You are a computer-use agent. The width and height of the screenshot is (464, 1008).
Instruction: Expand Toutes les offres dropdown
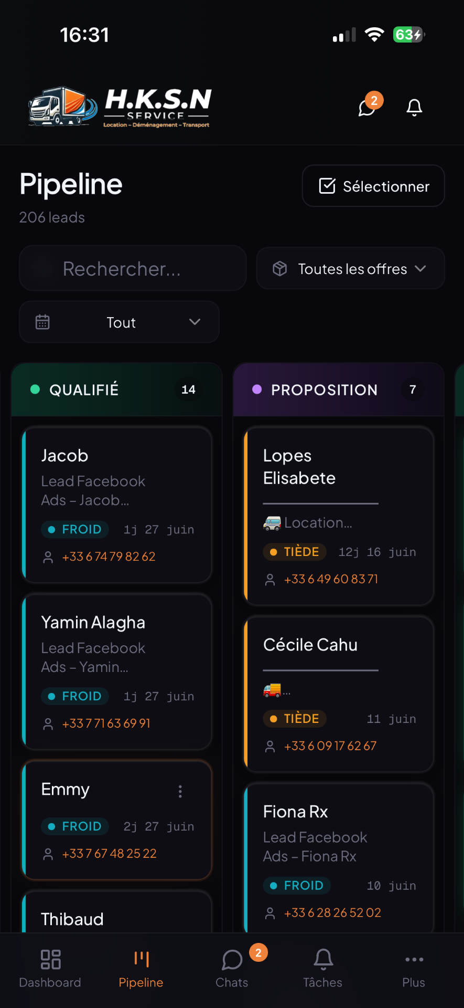click(x=351, y=268)
